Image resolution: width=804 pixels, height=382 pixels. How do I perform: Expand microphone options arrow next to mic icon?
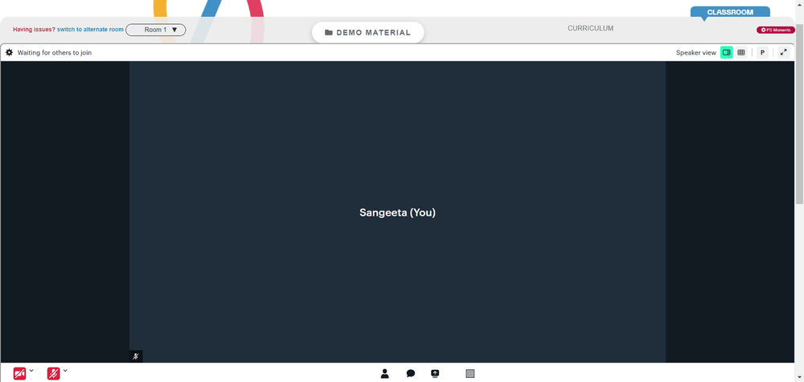pos(65,370)
